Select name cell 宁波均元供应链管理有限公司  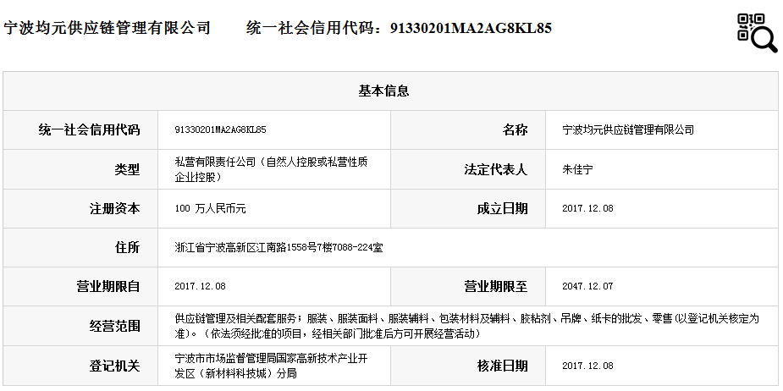click(x=628, y=130)
